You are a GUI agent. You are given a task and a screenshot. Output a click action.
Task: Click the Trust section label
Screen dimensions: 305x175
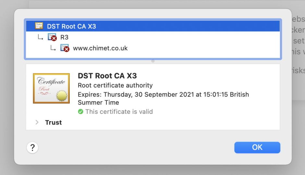point(54,122)
